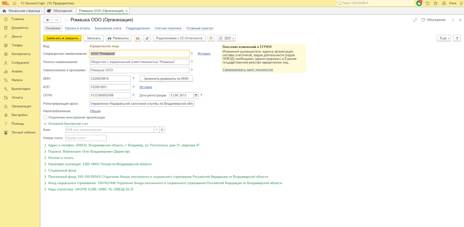Switch to Уставный капитал tab
The image size is (464, 227).
click(200, 28)
